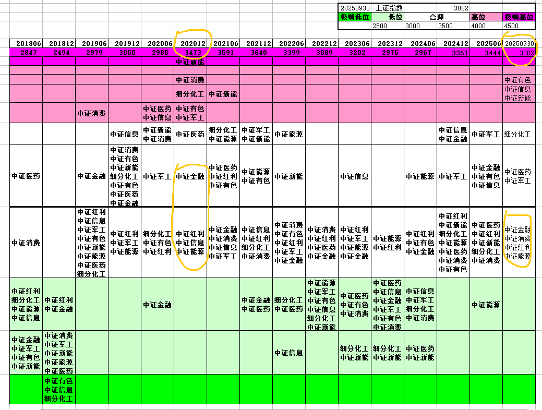Viewport: 542px width, 410px height.
Task: Click the 中证能源 cell under 202506
Action: (x=486, y=305)
